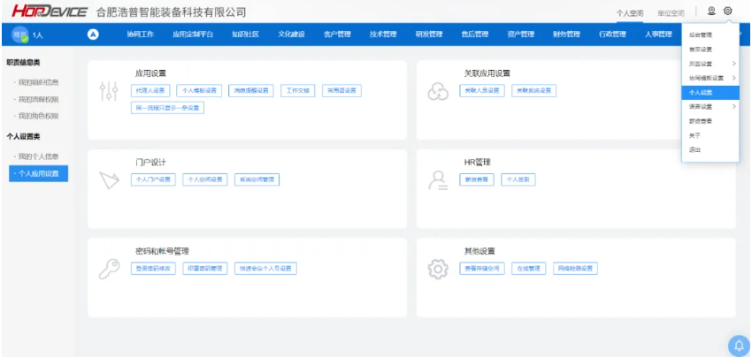Image resolution: width=752 pixels, height=358 pixels.
Task: Switch to the 单位空间 tab
Action: coord(671,13)
